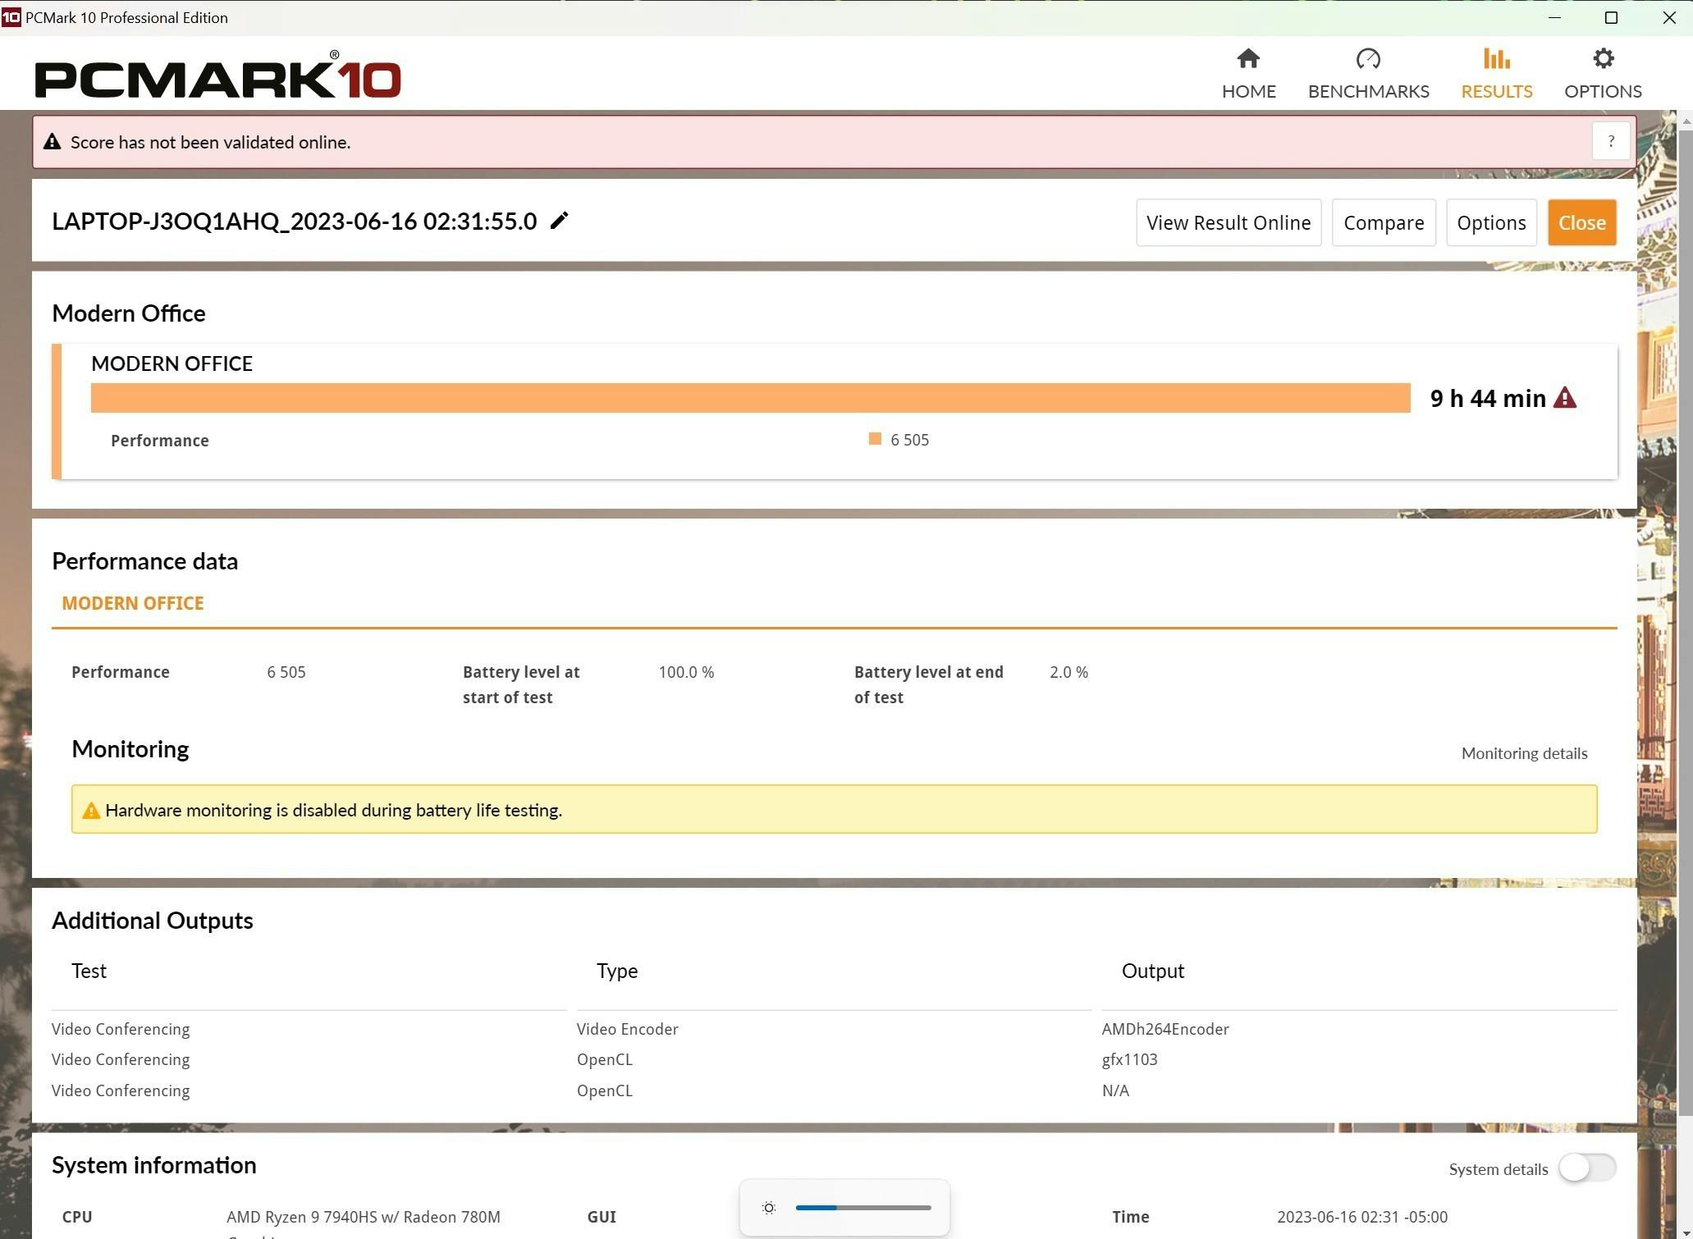1693x1239 pixels.
Task: Click the Video Encoder type cell
Action: [x=627, y=1029]
